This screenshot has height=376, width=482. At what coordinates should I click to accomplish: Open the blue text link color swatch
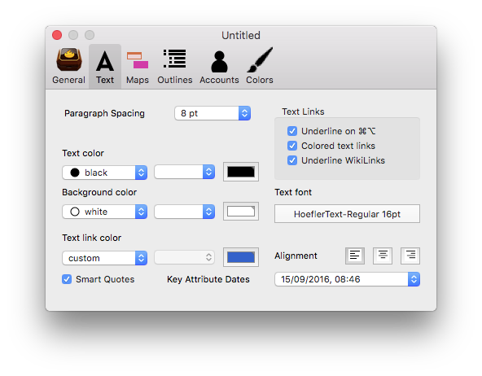(x=241, y=257)
